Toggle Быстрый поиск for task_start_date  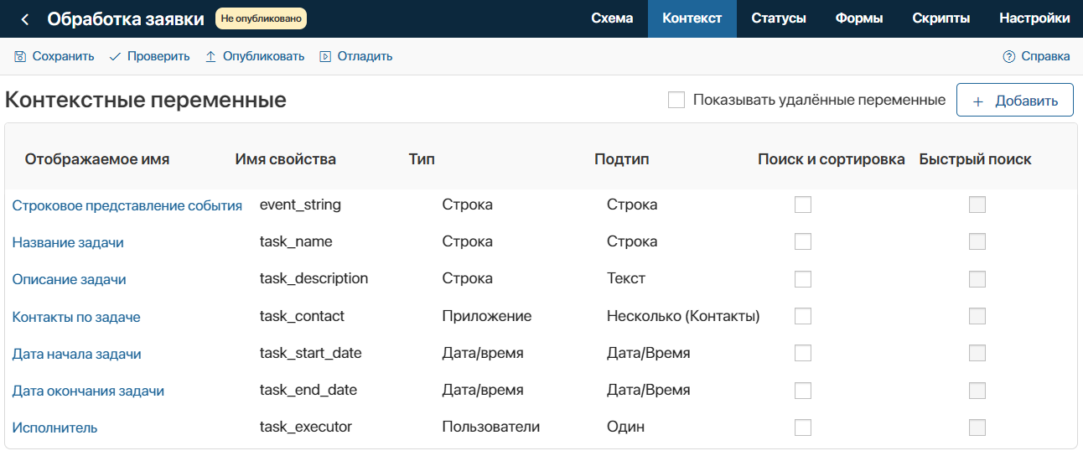(x=977, y=353)
